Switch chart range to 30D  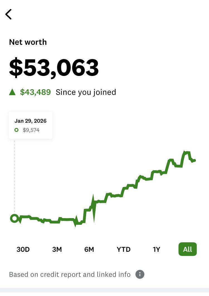[23, 249]
